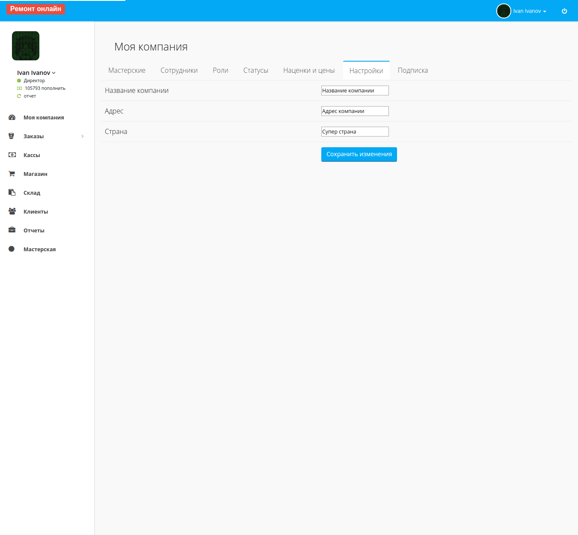
Task: Open the Статусы tab
Action: [255, 71]
